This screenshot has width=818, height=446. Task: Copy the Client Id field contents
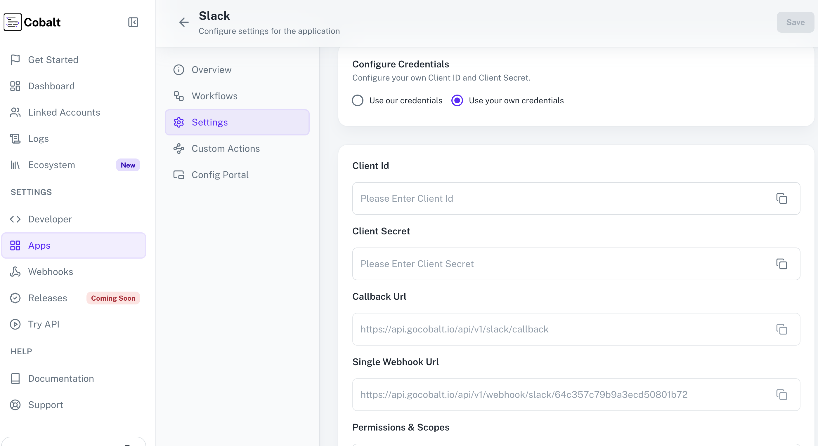[782, 198]
